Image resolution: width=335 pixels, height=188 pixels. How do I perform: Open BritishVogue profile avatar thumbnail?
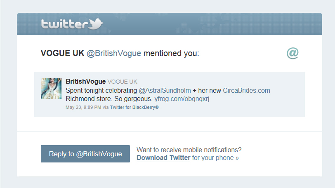click(51, 89)
